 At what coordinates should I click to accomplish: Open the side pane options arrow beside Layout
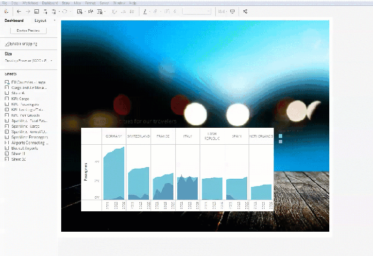pos(54,20)
